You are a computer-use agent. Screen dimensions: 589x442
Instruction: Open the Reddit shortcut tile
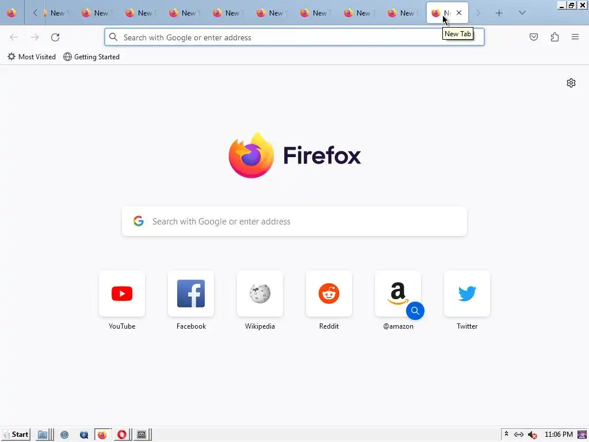pyautogui.click(x=329, y=293)
